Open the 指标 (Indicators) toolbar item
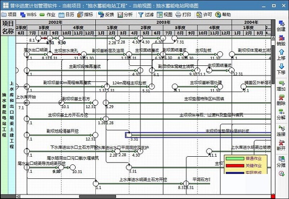Viewport: 289px width, 199px height. pos(85,14)
